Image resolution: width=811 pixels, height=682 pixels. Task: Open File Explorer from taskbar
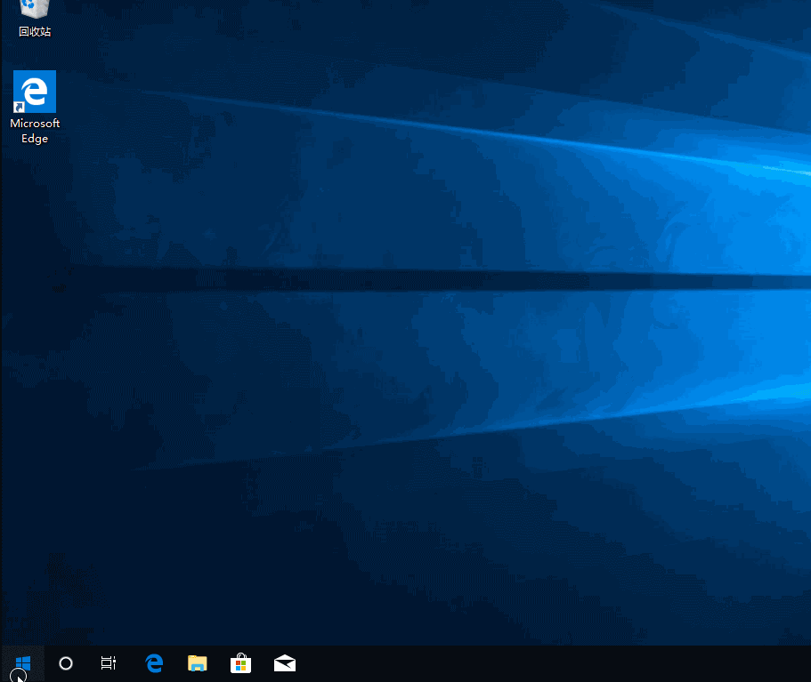197,662
